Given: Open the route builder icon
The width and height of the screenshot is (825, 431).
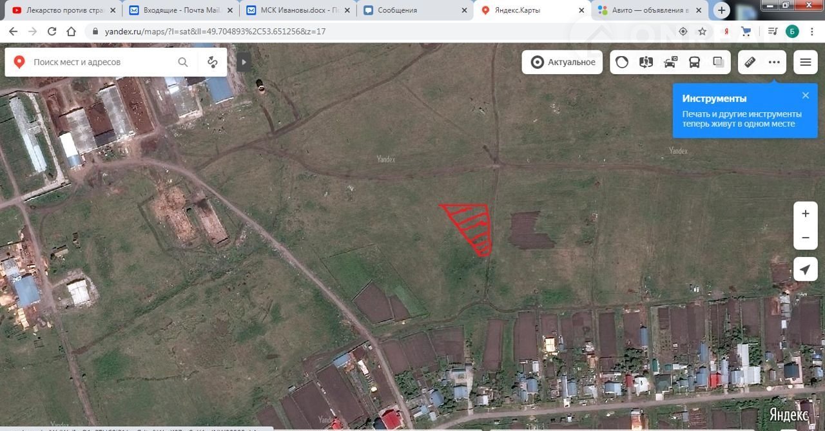Looking at the screenshot, I should (x=212, y=62).
